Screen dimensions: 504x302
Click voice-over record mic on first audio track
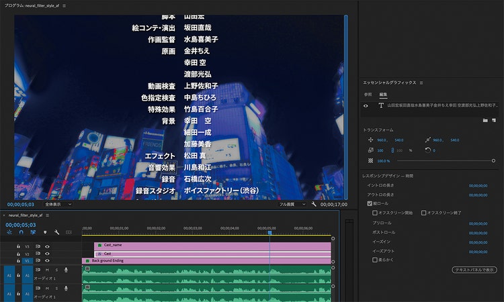pyautogui.click(x=66, y=270)
